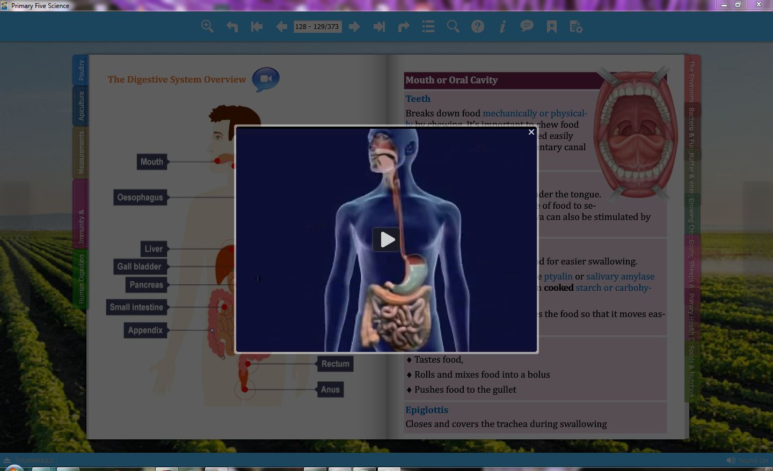Open the comments speech bubble
The width and height of the screenshot is (773, 471).
pos(527,27)
